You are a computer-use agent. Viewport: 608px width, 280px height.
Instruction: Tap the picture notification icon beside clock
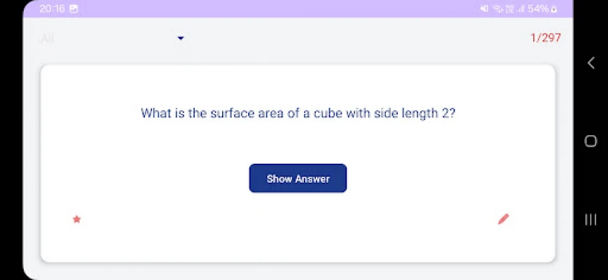tap(74, 9)
